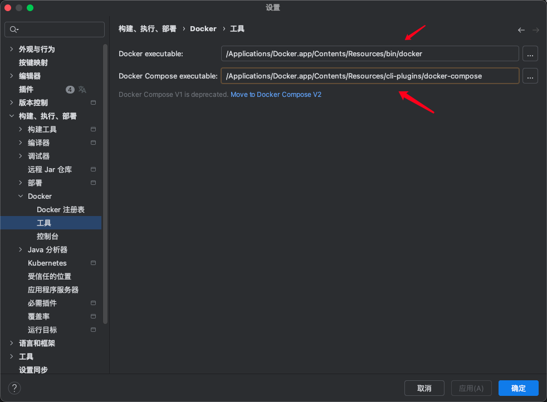Expand the Java 分析器 node

(x=21, y=249)
